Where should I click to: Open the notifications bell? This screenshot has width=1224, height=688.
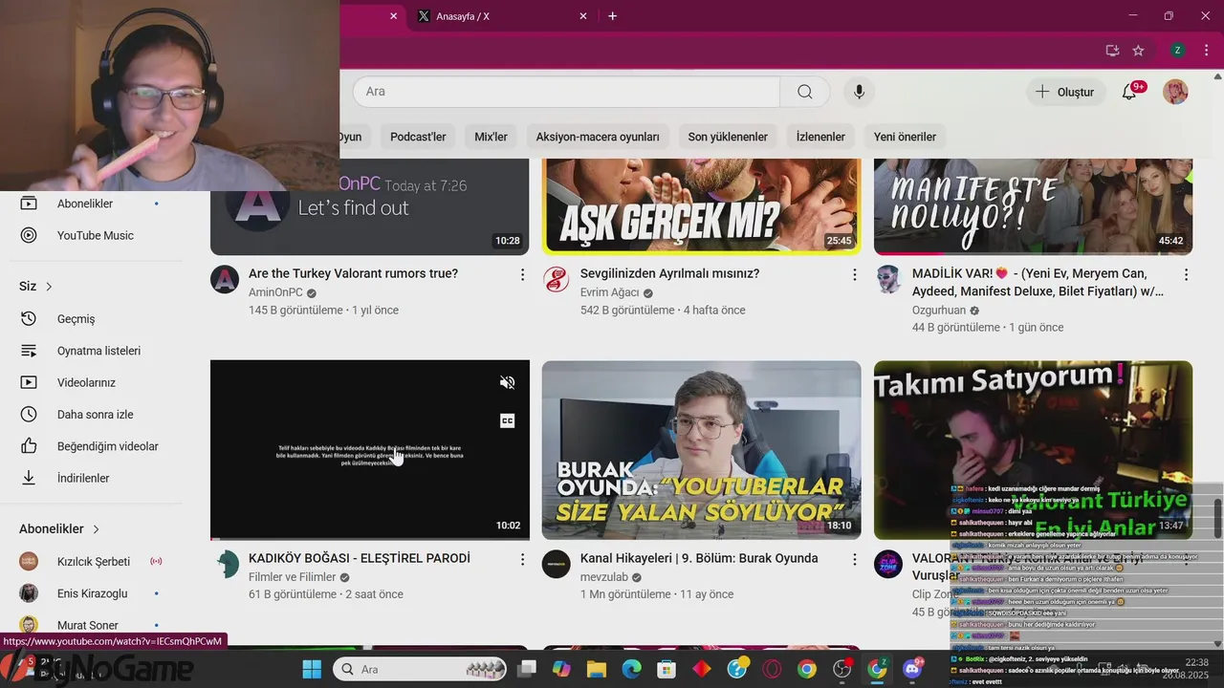tap(1129, 92)
